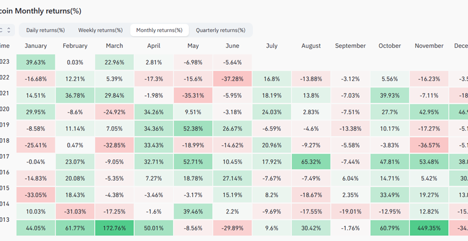
Task: Switch to Weekly returns(%) tab
Action: coord(100,30)
